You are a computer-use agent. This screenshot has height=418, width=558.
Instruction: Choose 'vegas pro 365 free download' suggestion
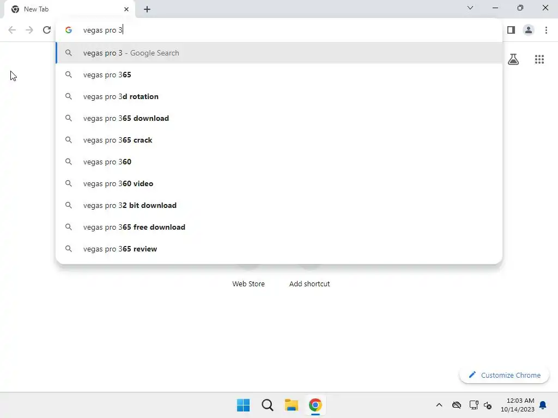(279, 227)
